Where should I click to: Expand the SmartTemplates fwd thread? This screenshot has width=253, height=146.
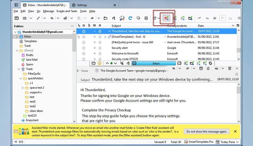105,37
